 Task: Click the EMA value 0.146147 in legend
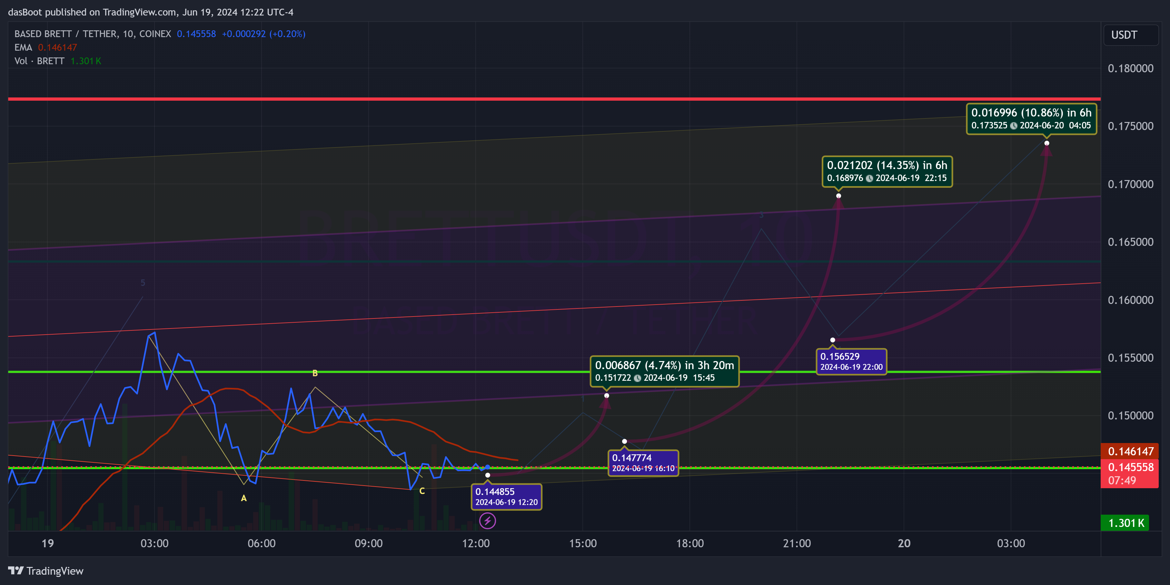[58, 47]
